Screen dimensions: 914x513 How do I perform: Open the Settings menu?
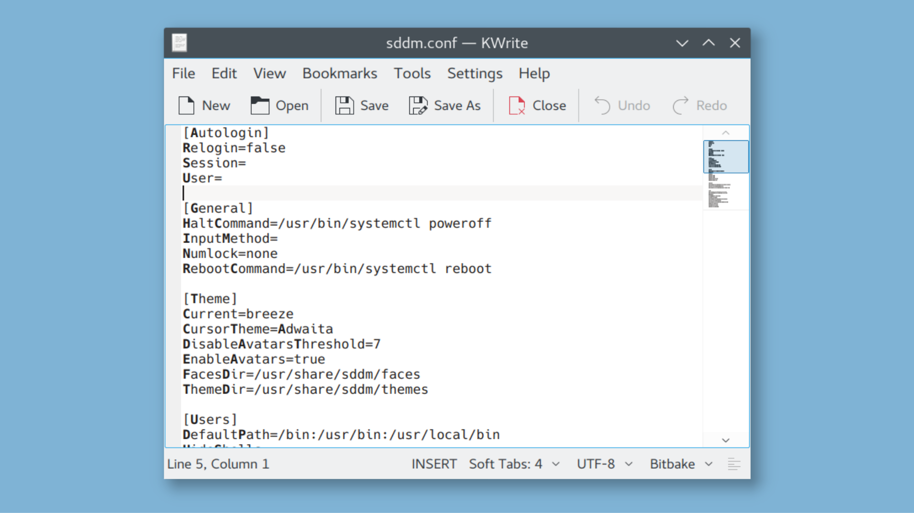[475, 74]
